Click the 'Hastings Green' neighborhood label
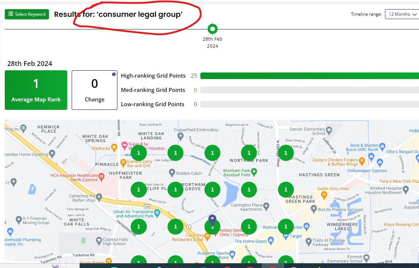The width and height of the screenshot is (419, 268). click(319, 175)
